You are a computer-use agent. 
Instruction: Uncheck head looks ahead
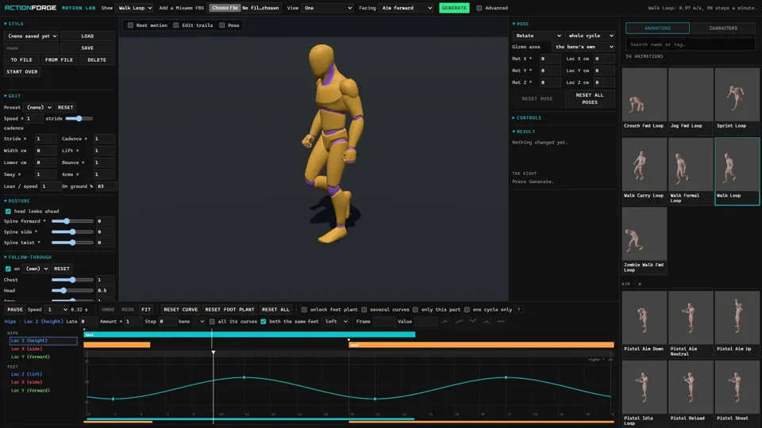tap(8, 211)
